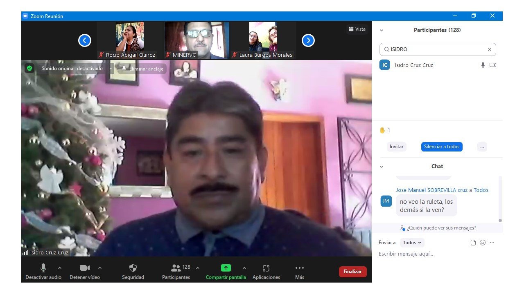This screenshot has width=524, height=294.
Task: Open the Vista layout menu
Action: (357, 29)
